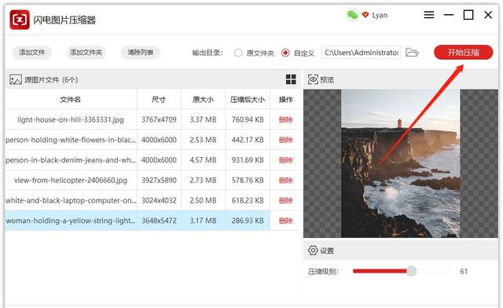
Task: Click the source image files picture icon
Action: click(16, 79)
